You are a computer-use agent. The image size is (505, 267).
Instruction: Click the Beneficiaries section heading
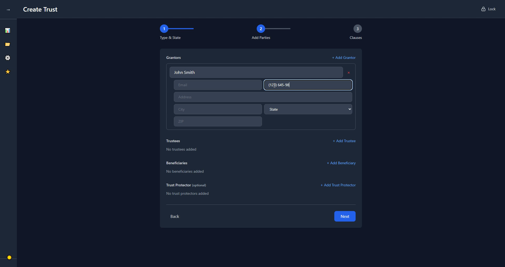(177, 163)
